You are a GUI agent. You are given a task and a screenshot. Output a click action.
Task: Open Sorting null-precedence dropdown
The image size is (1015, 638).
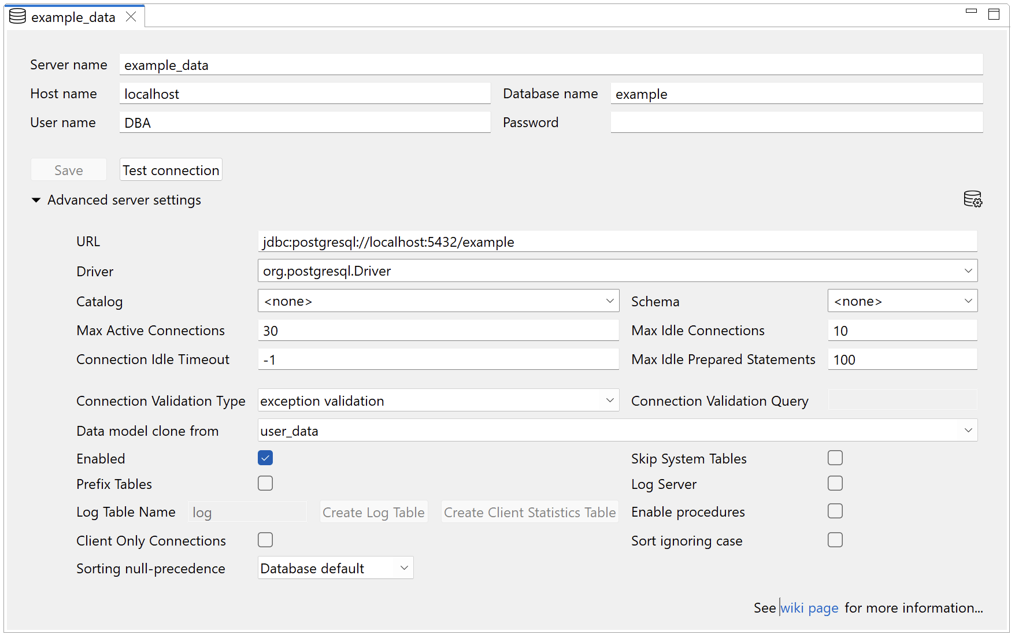pos(335,568)
